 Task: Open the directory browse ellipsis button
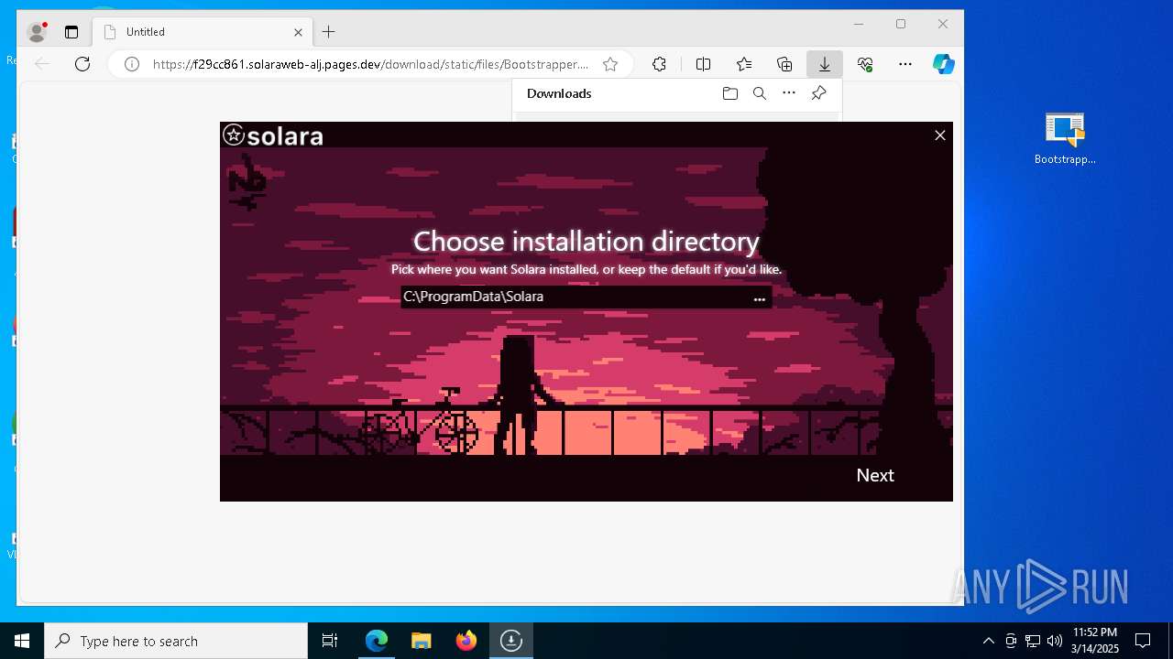[x=759, y=297]
